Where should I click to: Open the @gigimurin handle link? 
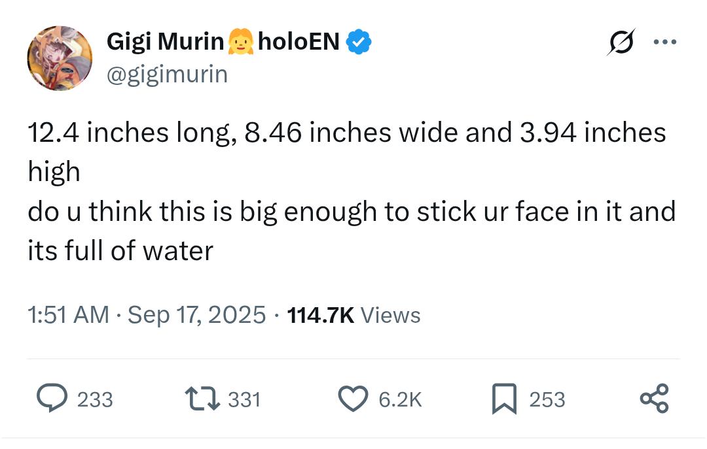coord(167,75)
